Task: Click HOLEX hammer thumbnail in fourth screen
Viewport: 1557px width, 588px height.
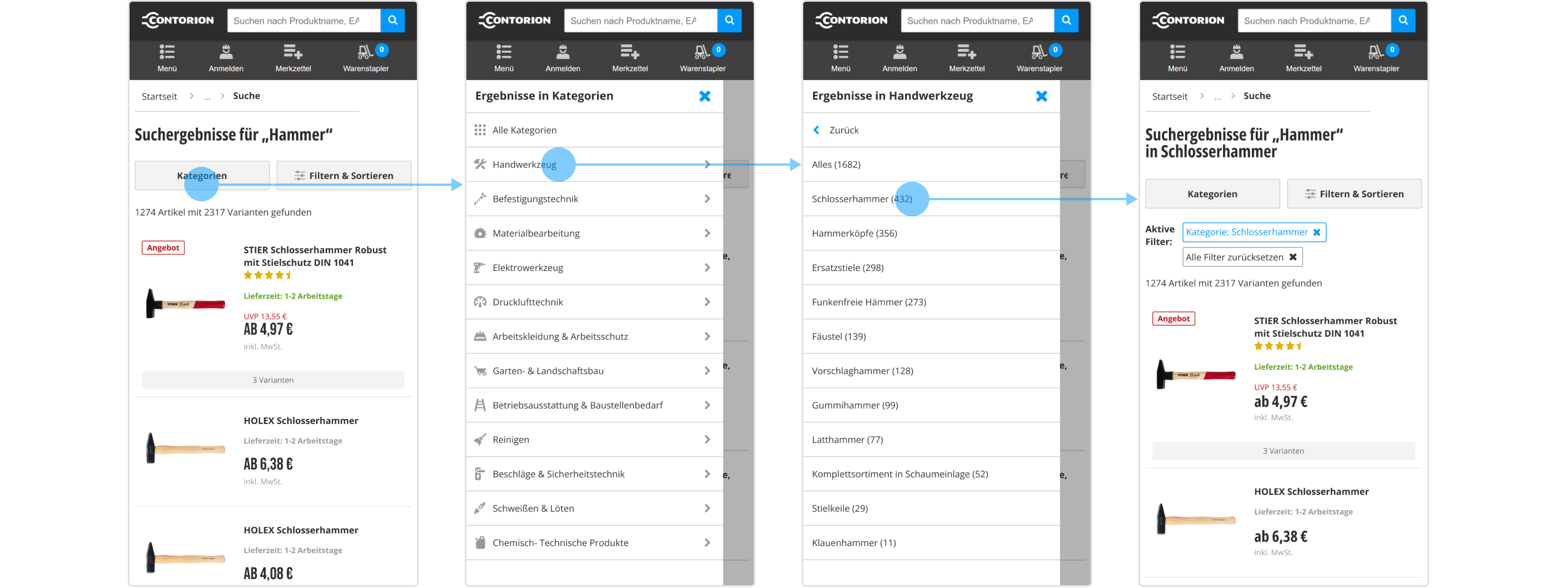Action: (x=1195, y=519)
